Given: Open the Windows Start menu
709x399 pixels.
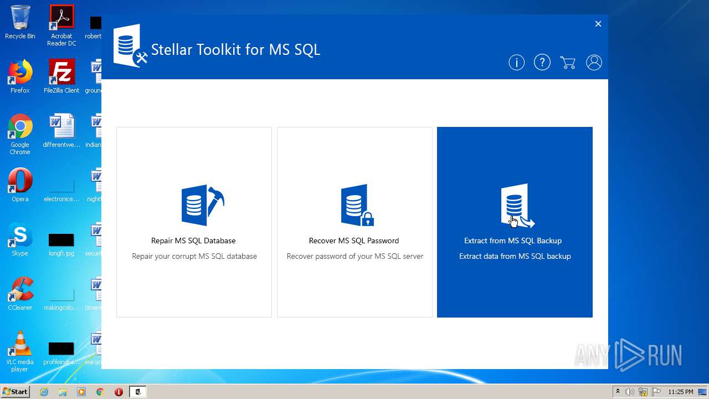Looking at the screenshot, I should coord(16,391).
